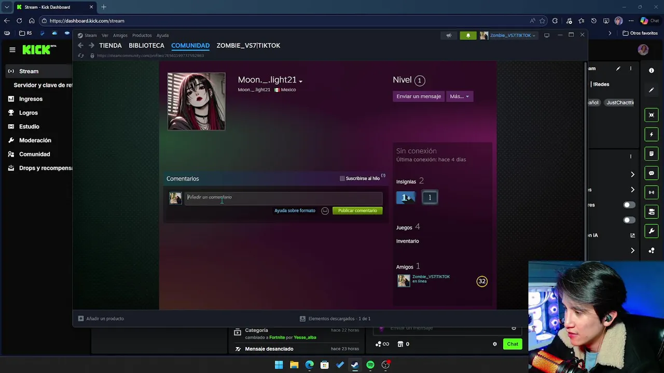Click the screen focus icon in Kick toolbar
This screenshot has width=664, height=373.
[x=652, y=115]
